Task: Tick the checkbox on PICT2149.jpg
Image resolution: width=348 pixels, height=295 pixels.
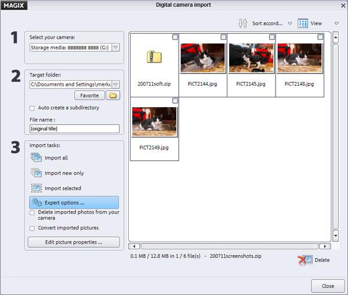Action: (x=175, y=101)
